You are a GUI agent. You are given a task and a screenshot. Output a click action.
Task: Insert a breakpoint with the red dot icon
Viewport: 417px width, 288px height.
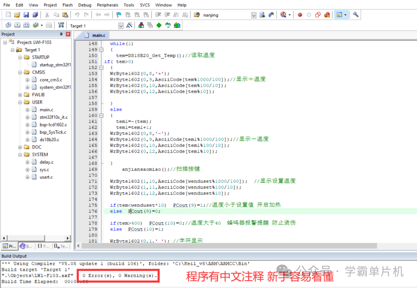pyautogui.click(x=300, y=15)
